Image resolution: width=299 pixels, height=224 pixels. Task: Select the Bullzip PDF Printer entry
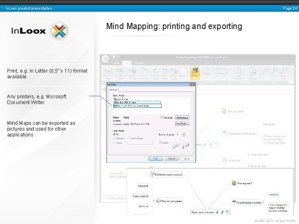point(137,102)
